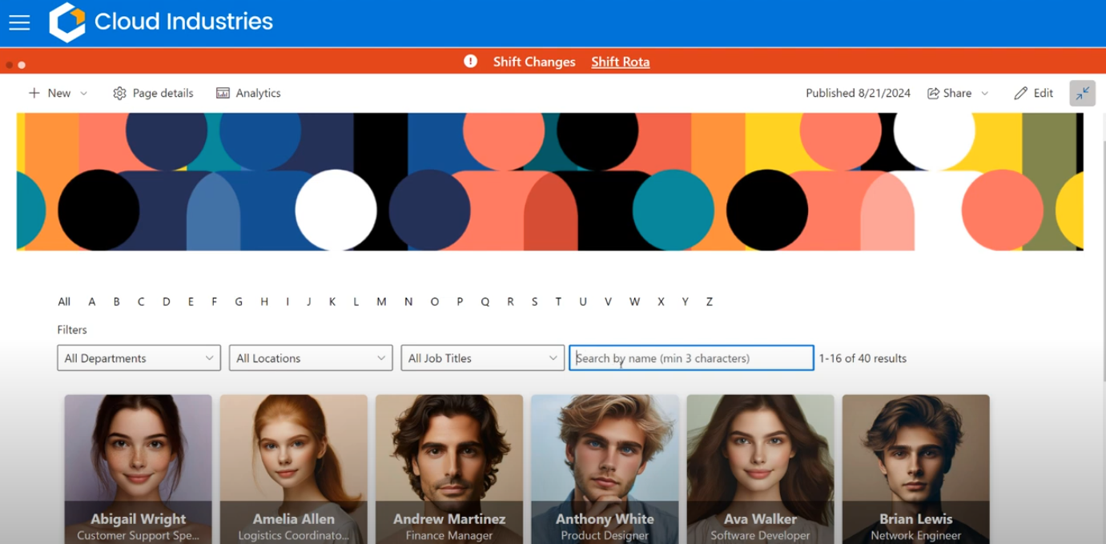The width and height of the screenshot is (1106, 544).
Task: Expand the New dropdown chevron
Action: [84, 94]
